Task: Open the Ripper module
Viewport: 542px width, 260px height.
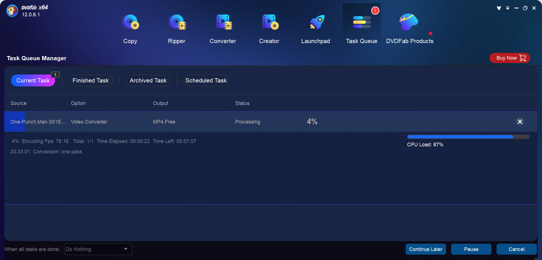Action: (x=176, y=28)
